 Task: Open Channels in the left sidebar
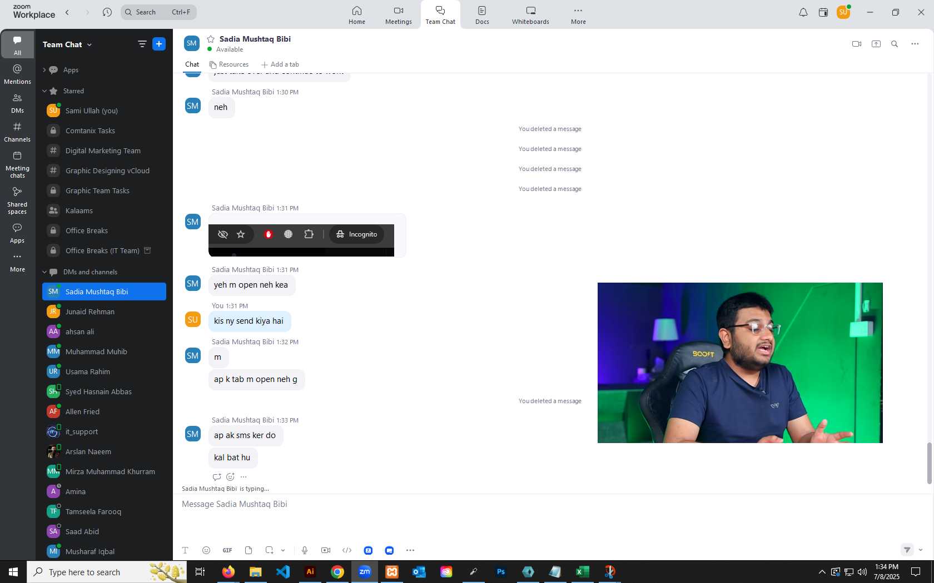pos(17,132)
